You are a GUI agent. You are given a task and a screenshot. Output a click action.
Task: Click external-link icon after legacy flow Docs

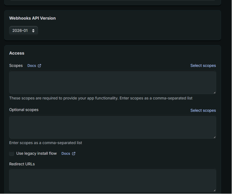[x=74, y=154]
